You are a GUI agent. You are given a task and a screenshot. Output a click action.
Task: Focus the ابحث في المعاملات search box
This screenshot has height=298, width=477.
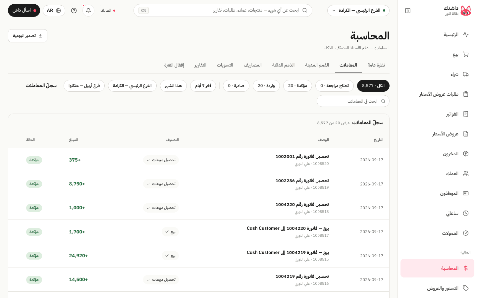click(x=353, y=101)
